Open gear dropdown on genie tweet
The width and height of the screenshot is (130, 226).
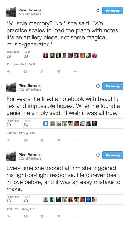98,86
